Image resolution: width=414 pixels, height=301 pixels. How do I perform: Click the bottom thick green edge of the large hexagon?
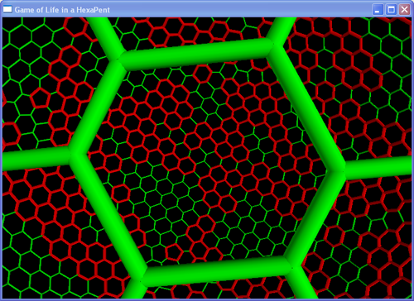tap(217, 270)
